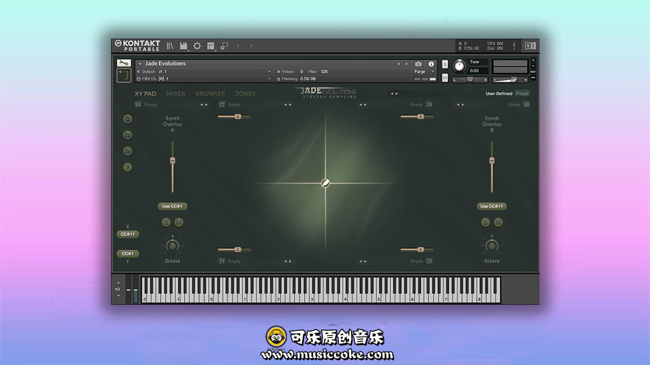Mute Synth Overlay B

(498, 222)
